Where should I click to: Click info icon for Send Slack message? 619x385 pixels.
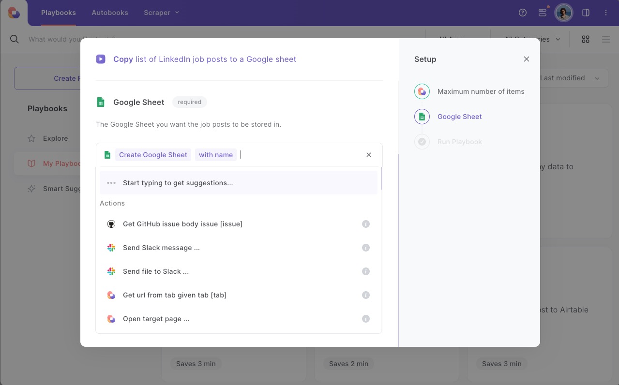coord(366,248)
